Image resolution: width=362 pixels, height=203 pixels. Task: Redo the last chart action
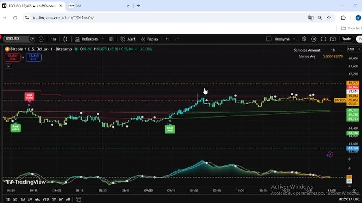point(177,39)
